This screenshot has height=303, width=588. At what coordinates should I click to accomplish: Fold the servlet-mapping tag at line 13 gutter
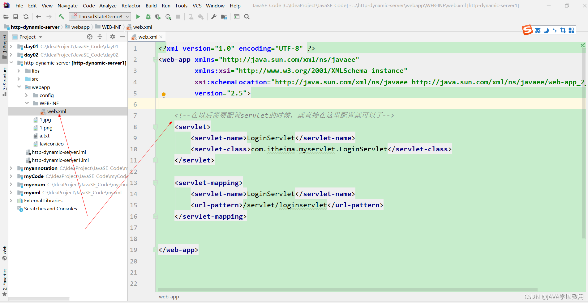(155, 183)
